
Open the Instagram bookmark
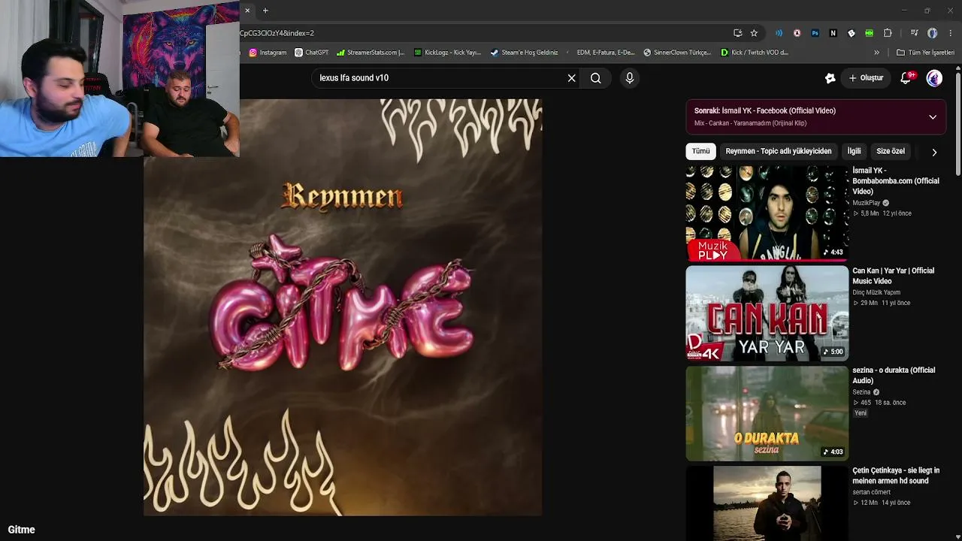click(x=268, y=53)
